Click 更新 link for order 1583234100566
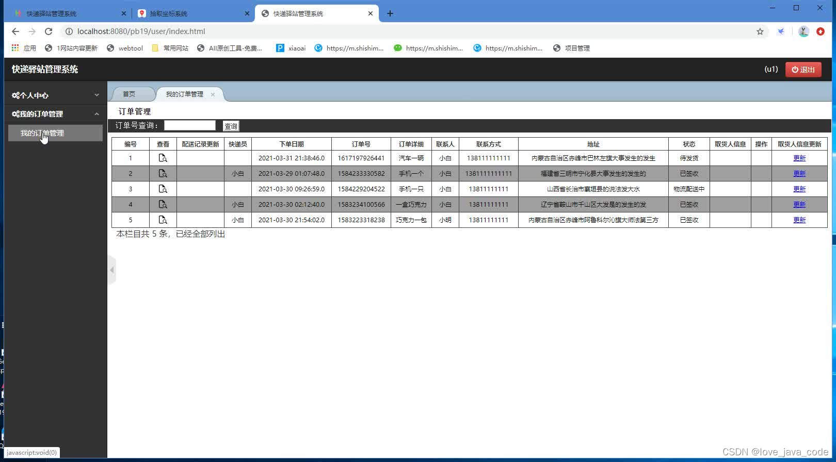 [799, 205]
